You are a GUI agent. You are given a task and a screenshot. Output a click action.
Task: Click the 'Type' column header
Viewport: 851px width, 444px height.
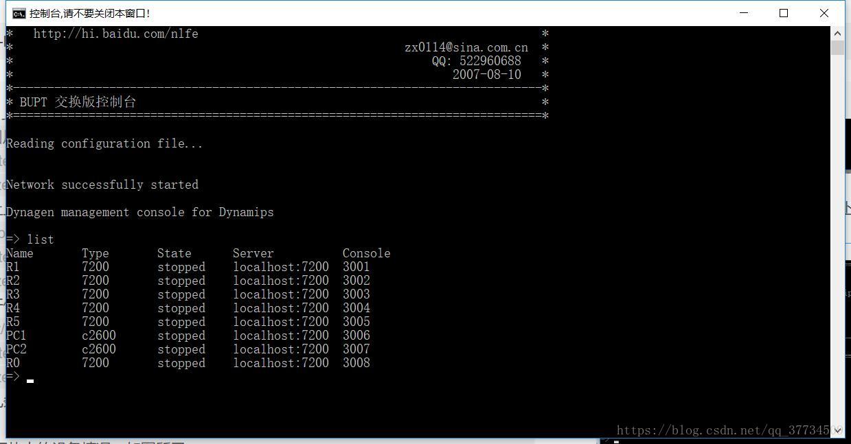coord(95,253)
